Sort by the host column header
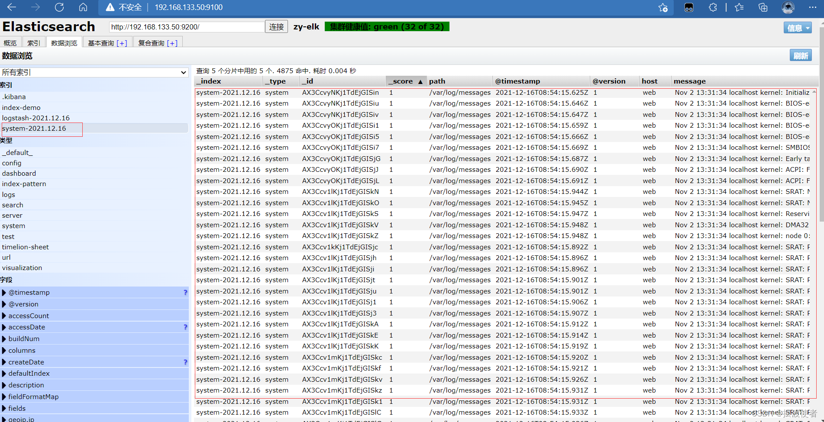The width and height of the screenshot is (824, 422). click(655, 81)
